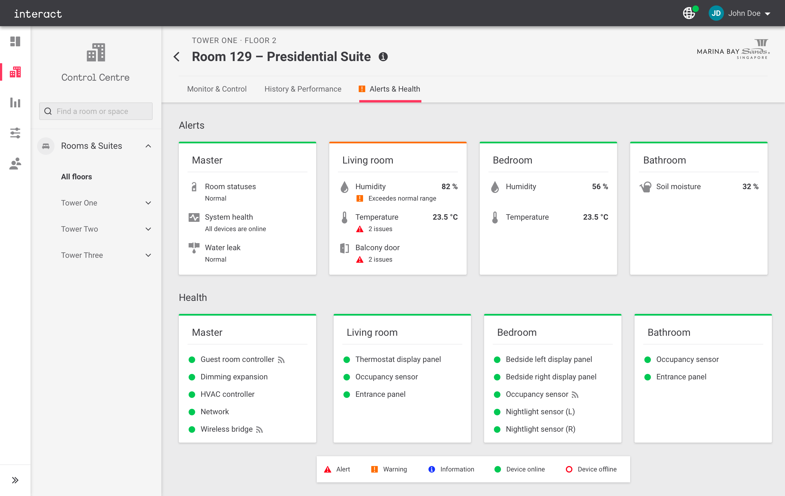Collapse the Rooms & Suites section
Screen dimensions: 785x496
(x=148, y=146)
